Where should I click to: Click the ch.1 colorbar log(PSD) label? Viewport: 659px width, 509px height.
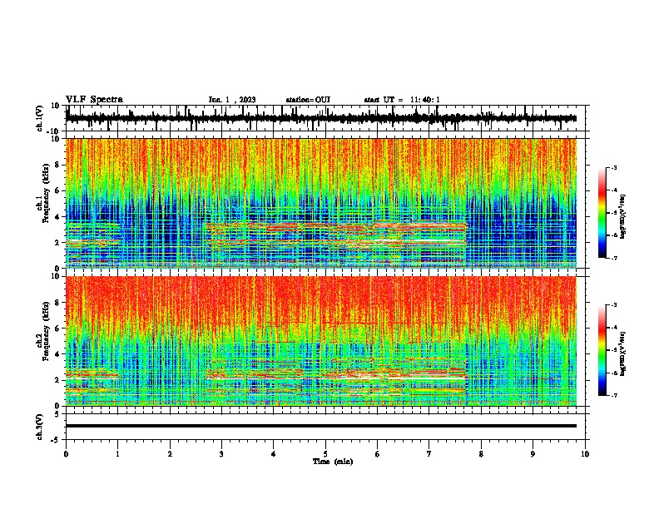pos(622,217)
